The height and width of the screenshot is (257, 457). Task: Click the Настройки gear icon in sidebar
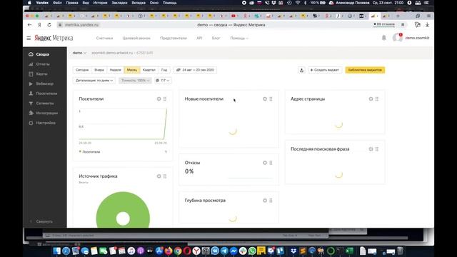(31, 123)
